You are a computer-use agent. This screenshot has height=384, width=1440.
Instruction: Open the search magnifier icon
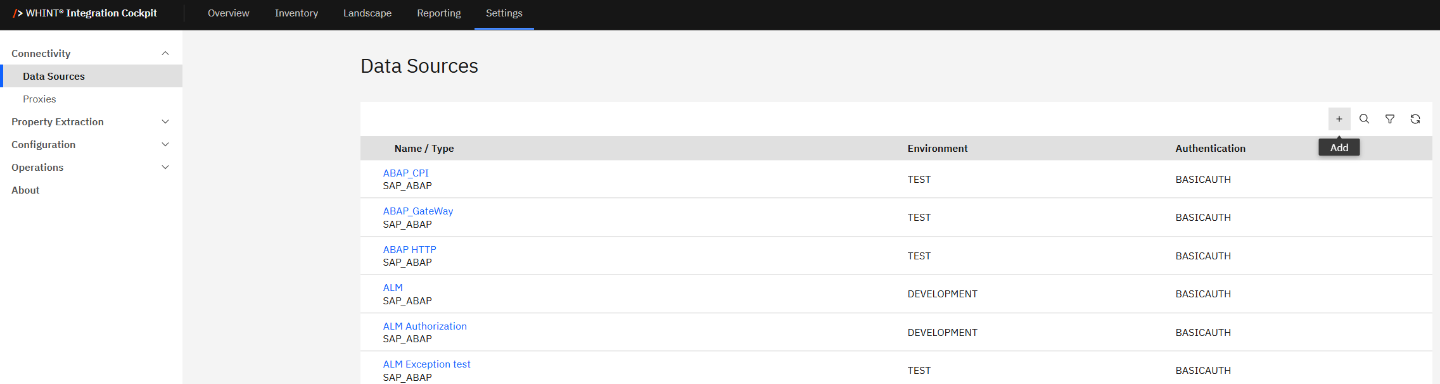(x=1364, y=119)
